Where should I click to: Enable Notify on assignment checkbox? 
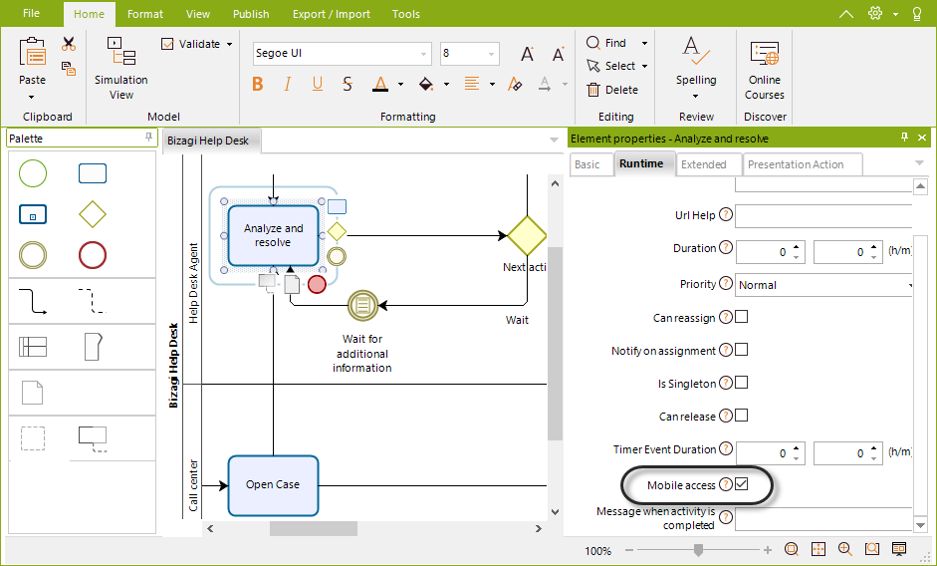[x=742, y=350]
